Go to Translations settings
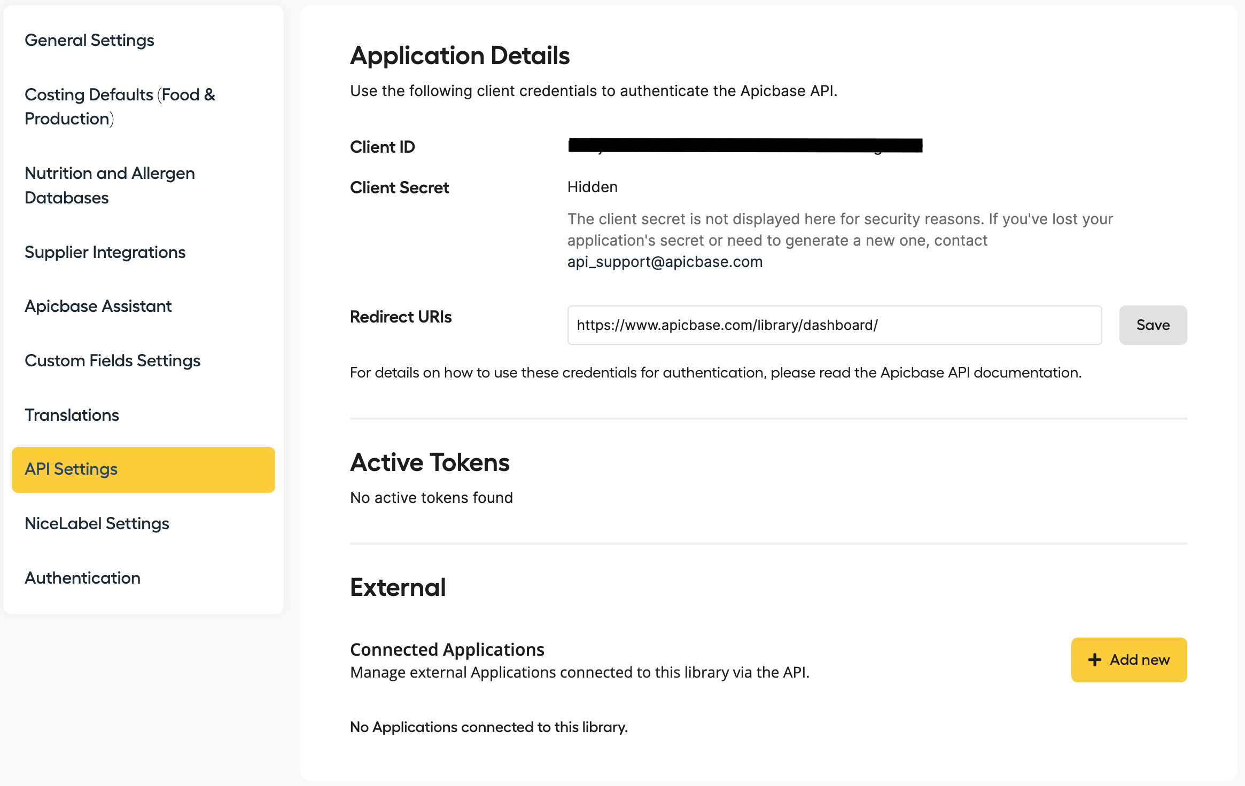Viewport: 1245px width, 786px height. [x=72, y=415]
